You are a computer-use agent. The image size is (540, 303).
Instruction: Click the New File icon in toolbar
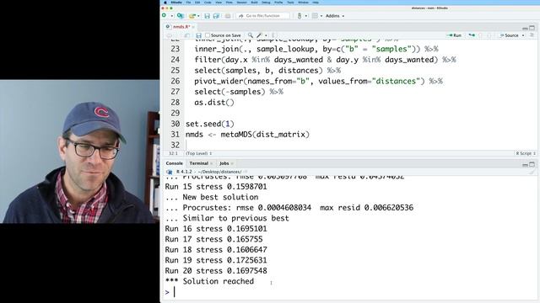pos(165,16)
